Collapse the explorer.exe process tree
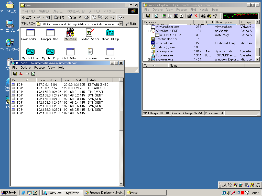262x196 pixels. pyautogui.click(x=149, y=59)
